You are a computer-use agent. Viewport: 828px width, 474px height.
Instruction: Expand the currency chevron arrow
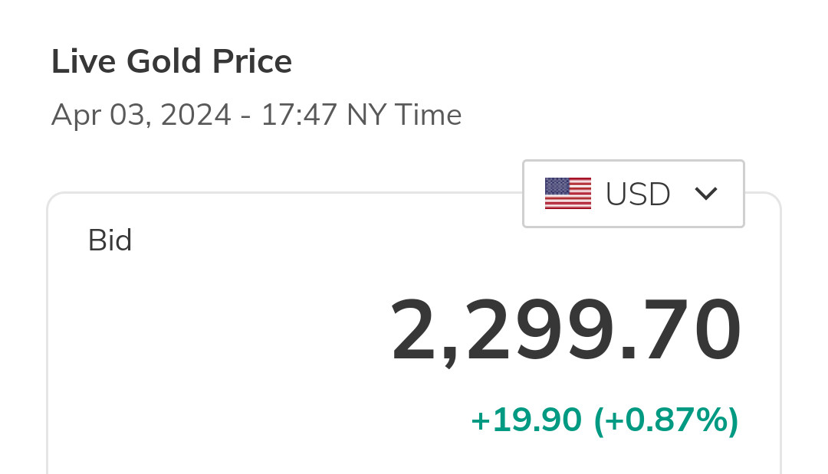(x=705, y=194)
